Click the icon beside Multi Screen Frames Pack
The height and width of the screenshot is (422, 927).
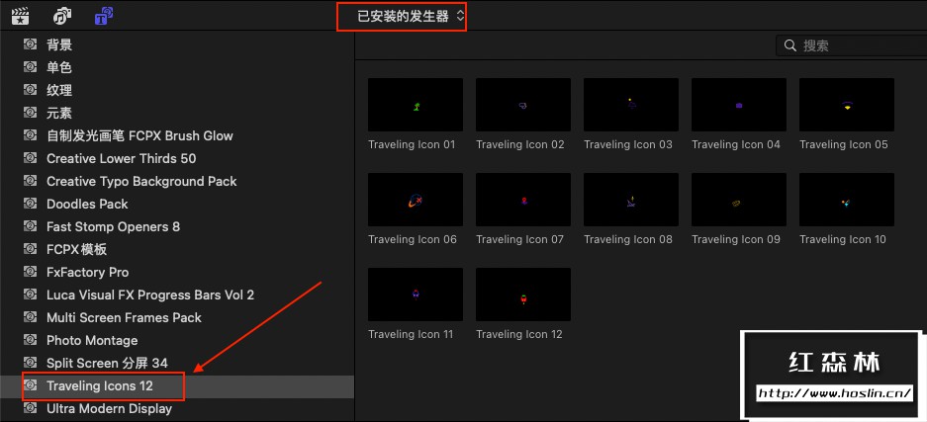click(x=30, y=317)
